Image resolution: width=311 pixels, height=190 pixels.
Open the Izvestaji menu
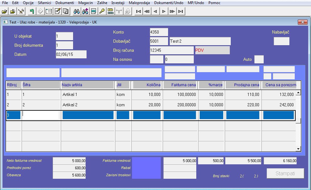[118, 3]
